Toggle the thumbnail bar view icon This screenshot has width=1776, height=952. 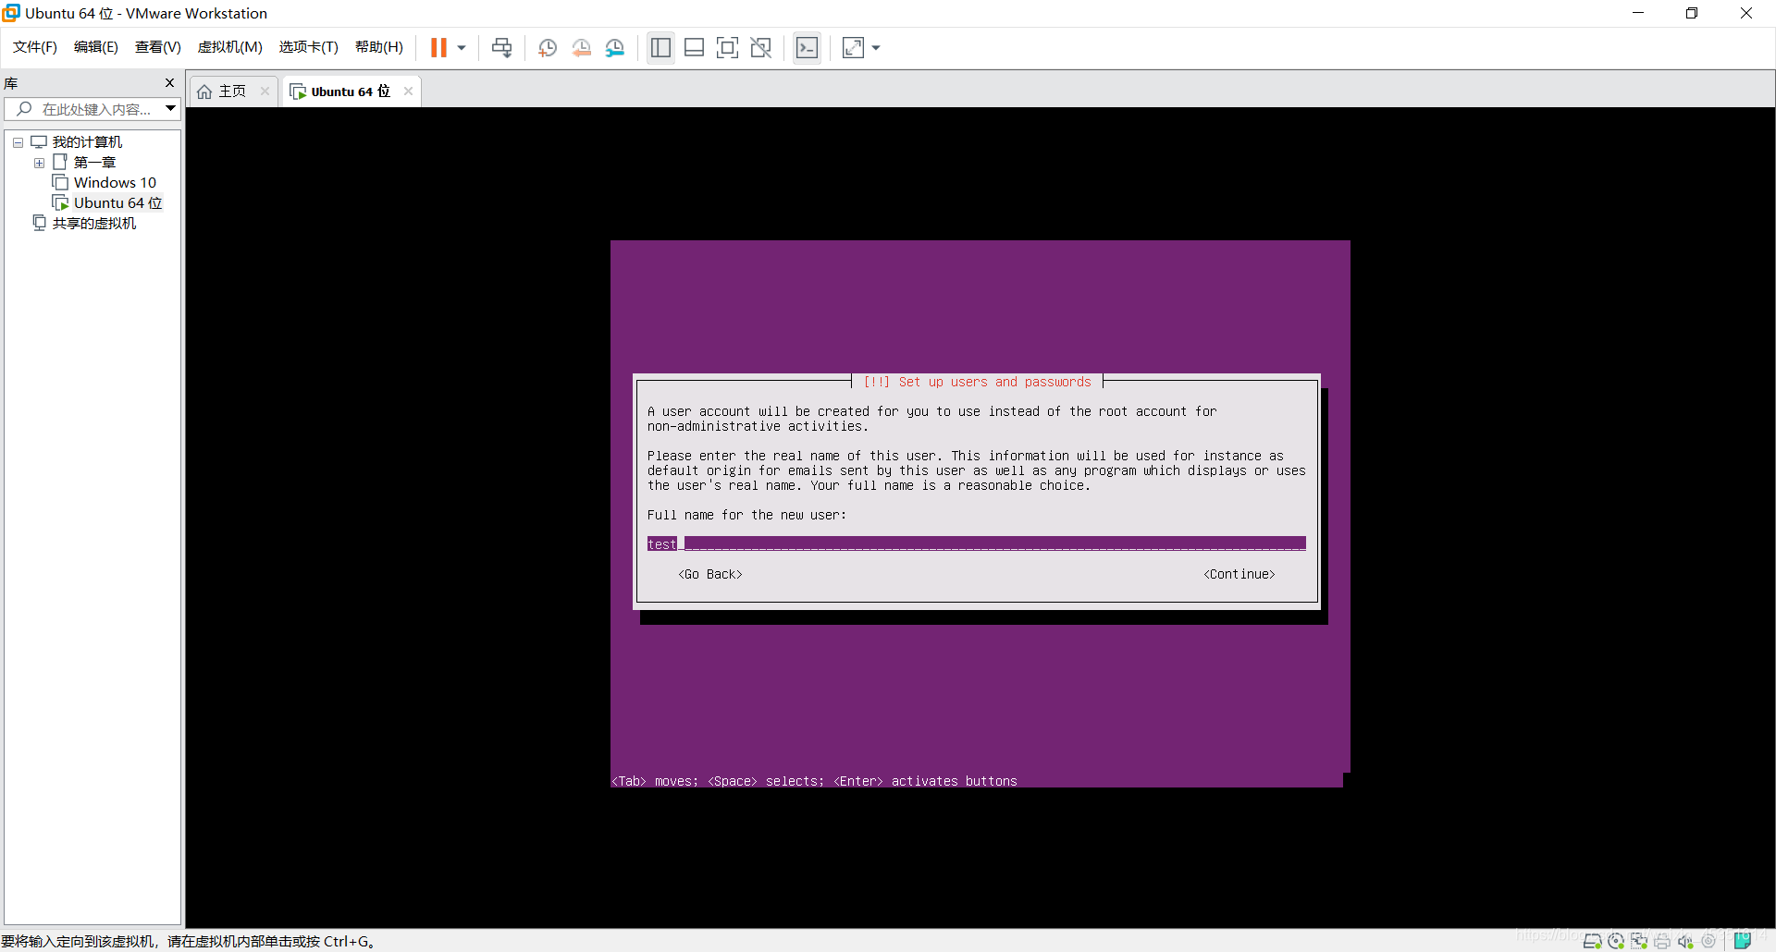695,48
